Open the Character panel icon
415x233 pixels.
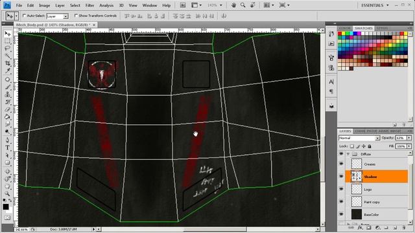331,82
